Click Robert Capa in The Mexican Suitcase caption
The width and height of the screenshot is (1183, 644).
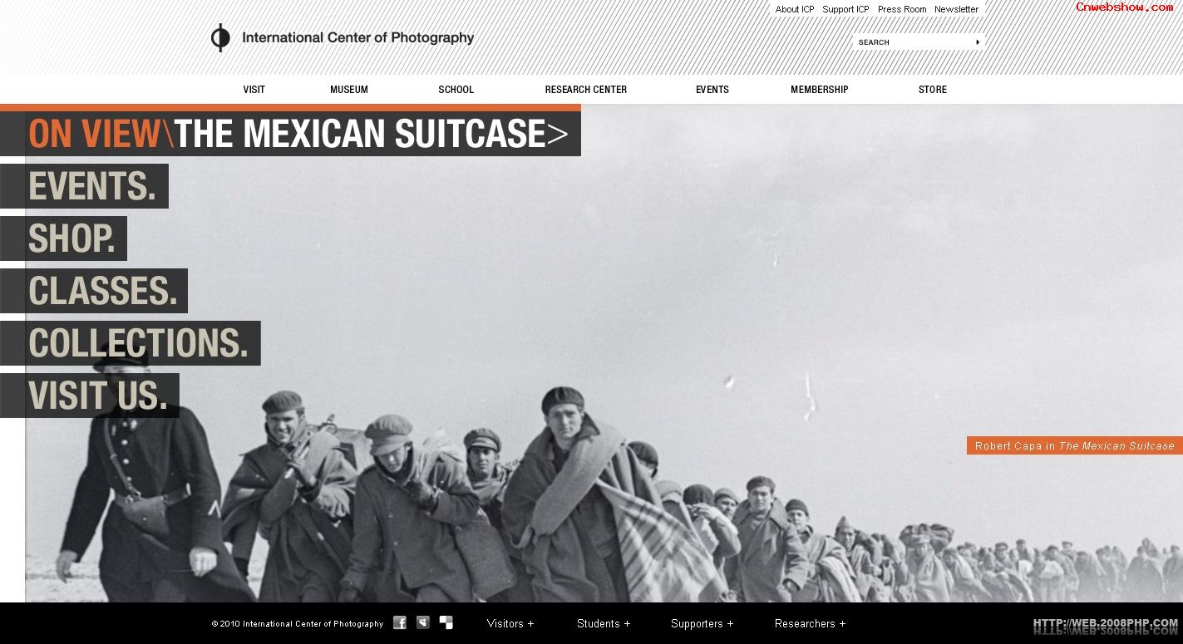(1075, 445)
